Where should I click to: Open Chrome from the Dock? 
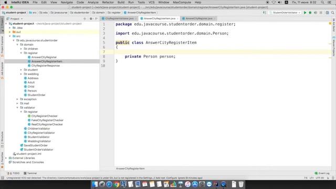(x=117, y=184)
